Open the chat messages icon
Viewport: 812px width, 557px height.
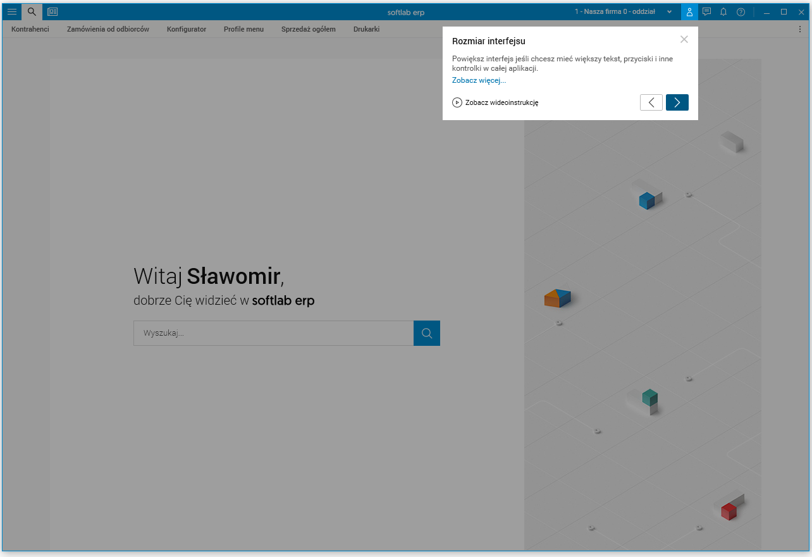point(707,12)
